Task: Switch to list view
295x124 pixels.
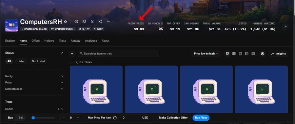Action: click(x=246, y=54)
